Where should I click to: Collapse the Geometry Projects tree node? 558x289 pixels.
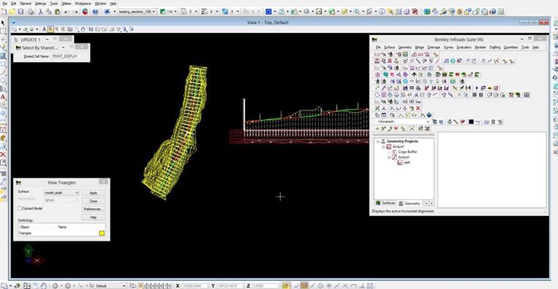[378, 141]
